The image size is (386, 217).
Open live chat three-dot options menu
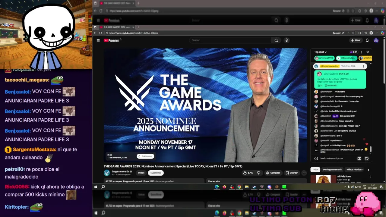(x=361, y=52)
